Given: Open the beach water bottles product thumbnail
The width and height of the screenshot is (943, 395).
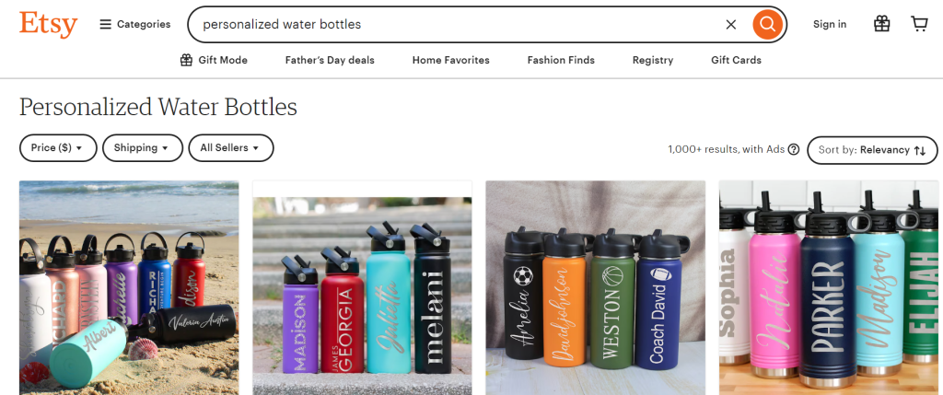Looking at the screenshot, I should pyautogui.click(x=129, y=288).
